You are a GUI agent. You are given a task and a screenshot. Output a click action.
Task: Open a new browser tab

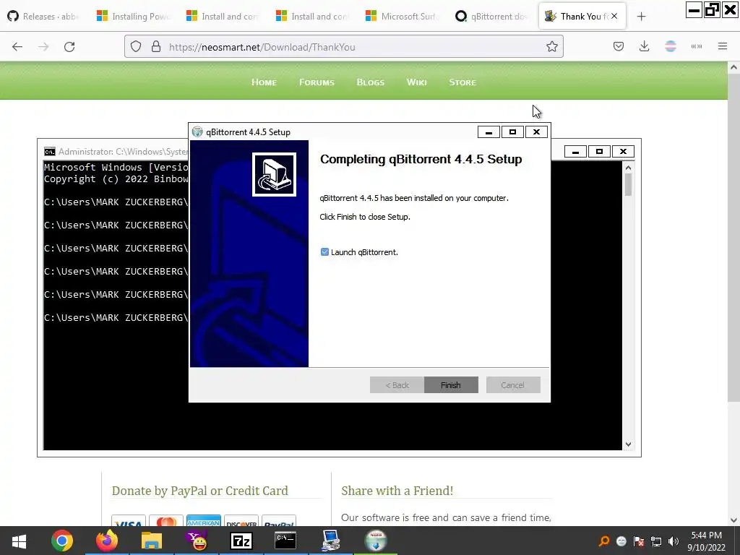click(641, 17)
